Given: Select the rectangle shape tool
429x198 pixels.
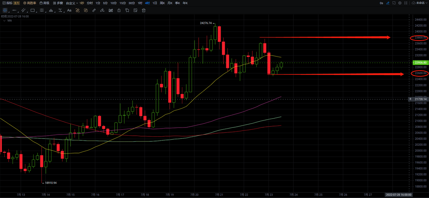Looking at the screenshot, I should click(33, 10).
